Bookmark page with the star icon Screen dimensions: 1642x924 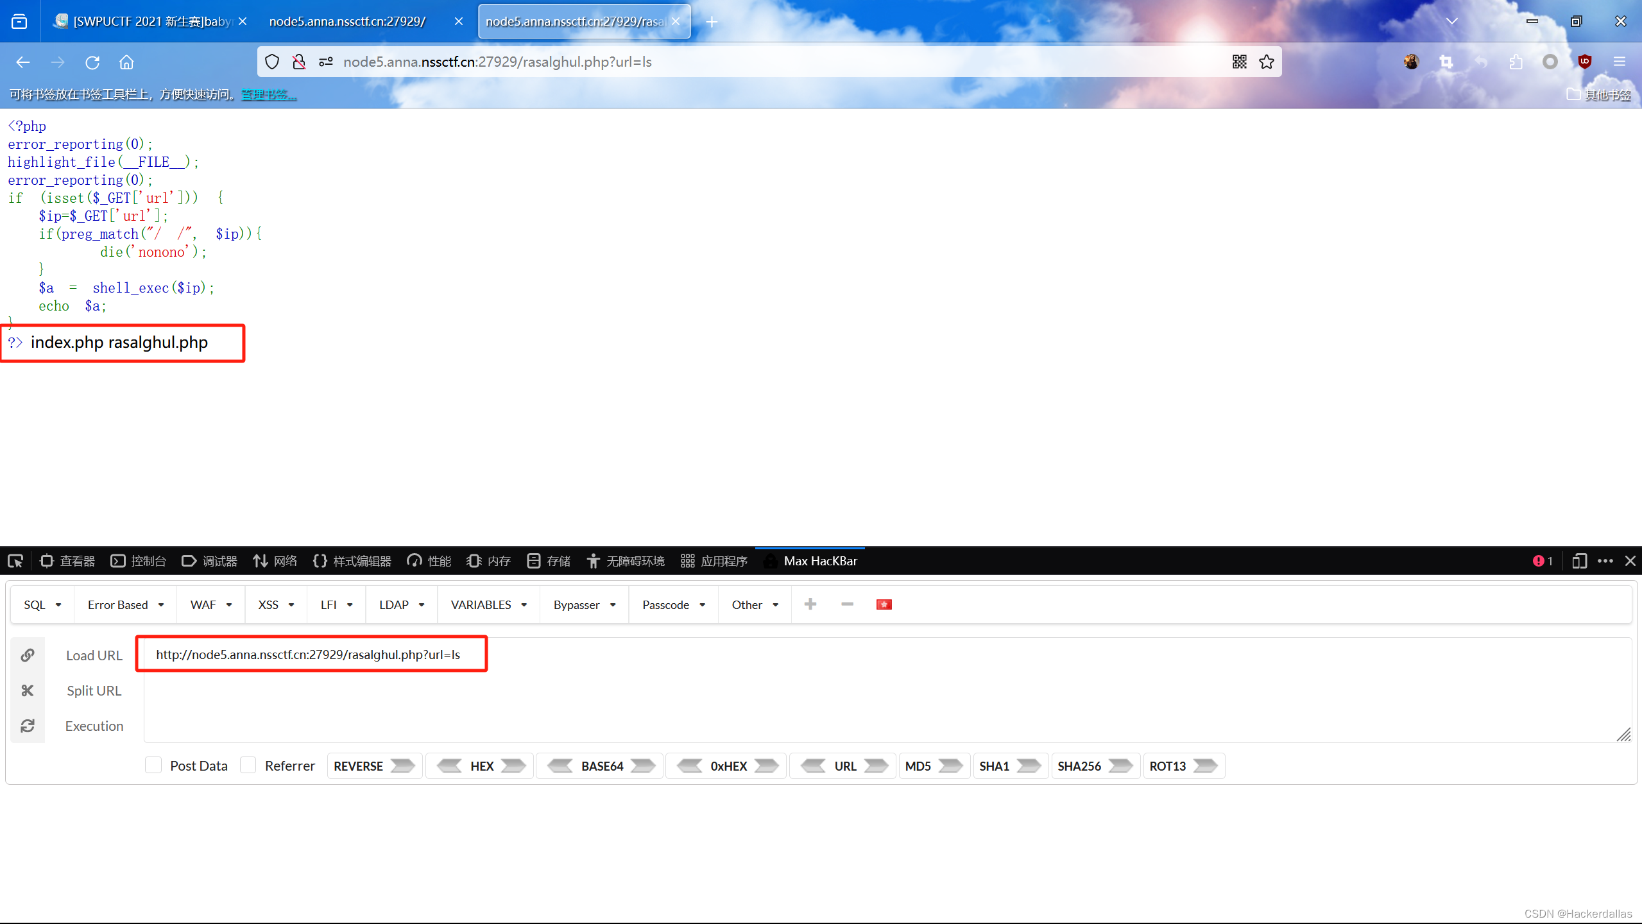[1266, 62]
